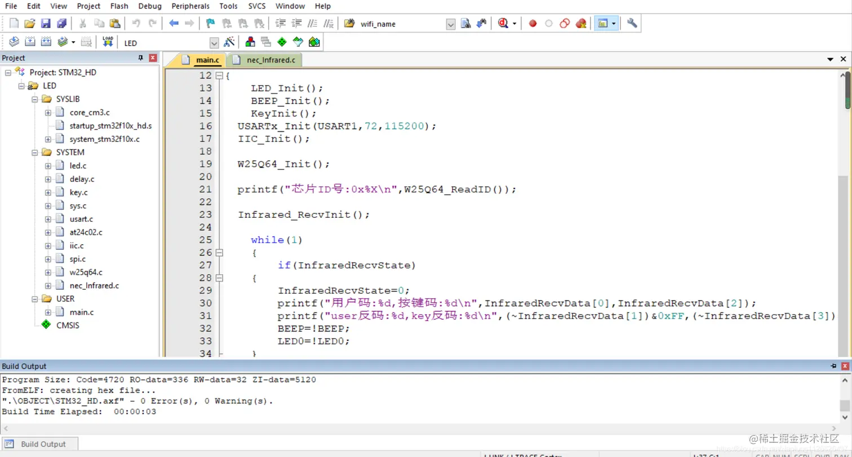Open the Project menu
Image resolution: width=852 pixels, height=457 pixels.
click(88, 6)
